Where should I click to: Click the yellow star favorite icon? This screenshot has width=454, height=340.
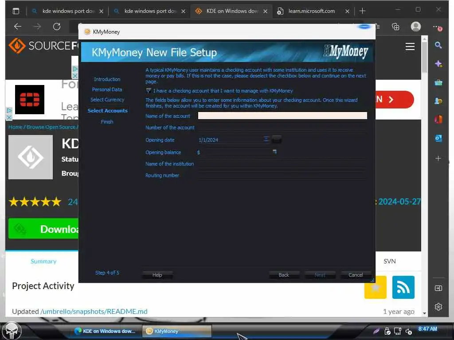[x=375, y=287]
